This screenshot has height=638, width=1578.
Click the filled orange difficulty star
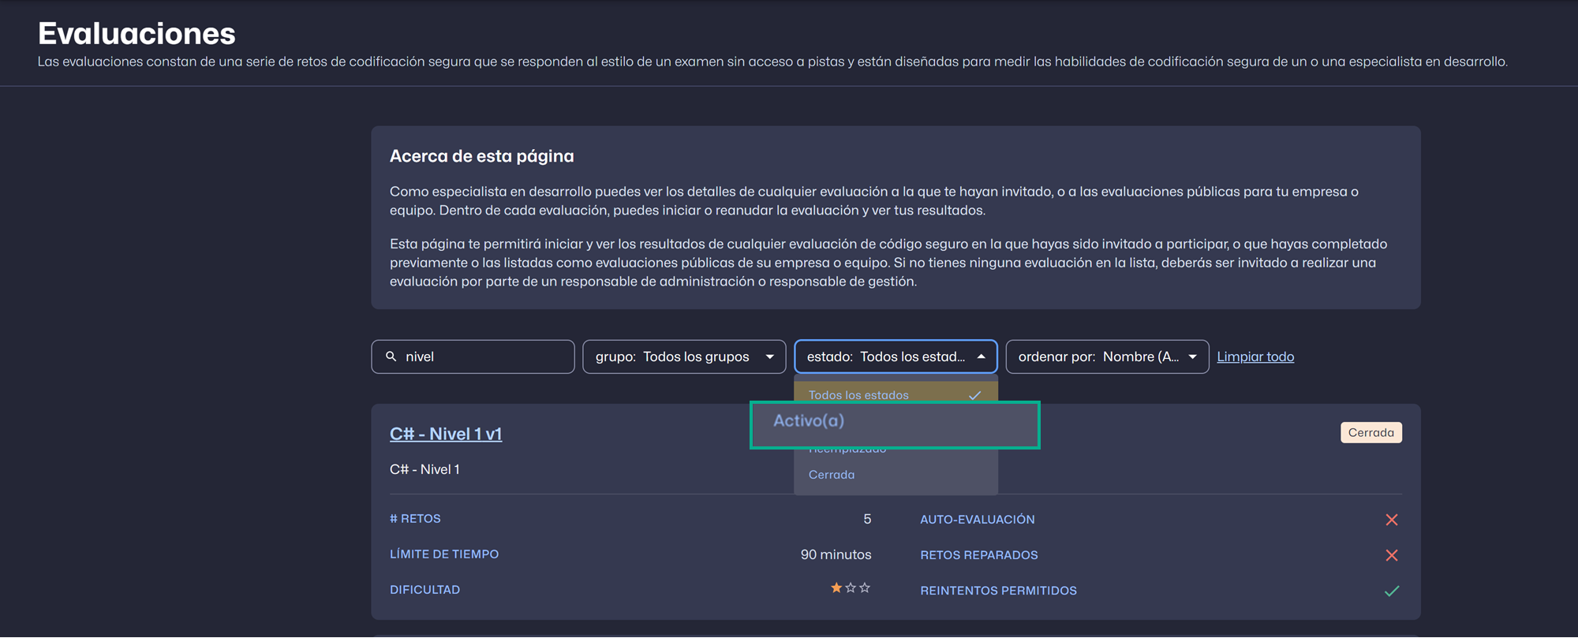coord(836,588)
